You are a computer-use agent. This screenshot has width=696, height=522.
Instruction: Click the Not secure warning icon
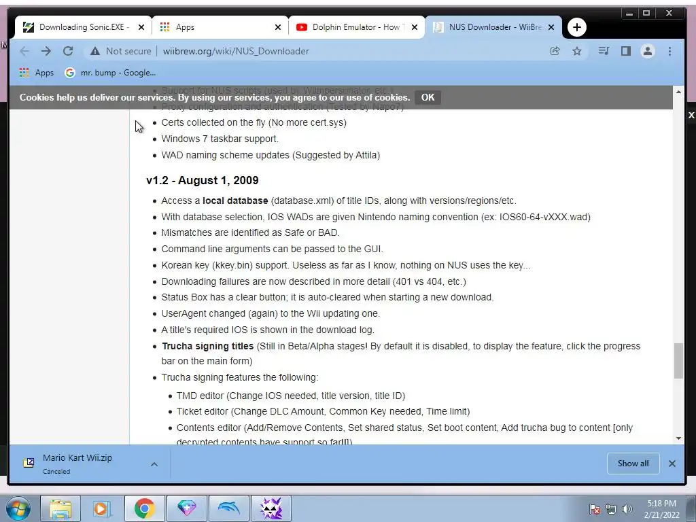[95, 51]
